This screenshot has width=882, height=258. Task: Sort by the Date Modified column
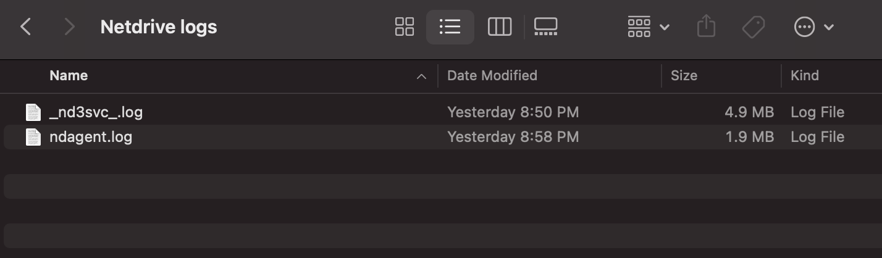(x=492, y=76)
